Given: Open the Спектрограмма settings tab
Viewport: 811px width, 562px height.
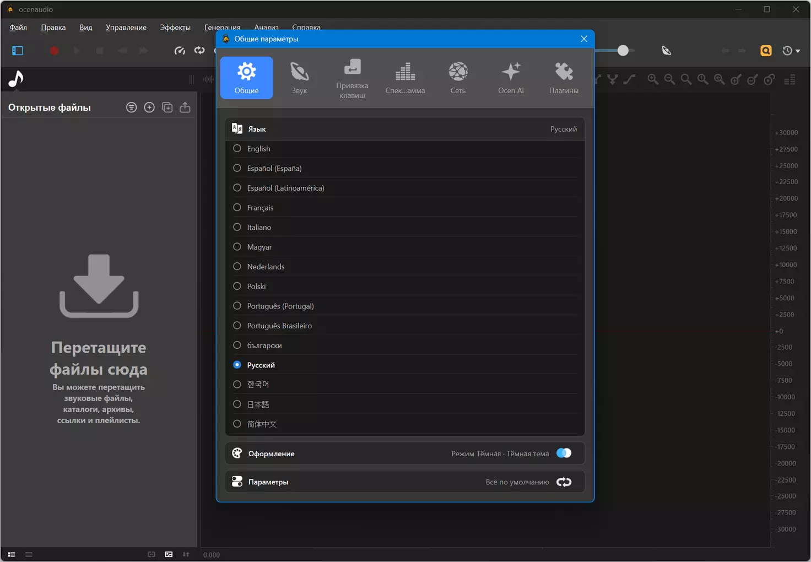Looking at the screenshot, I should click(405, 78).
